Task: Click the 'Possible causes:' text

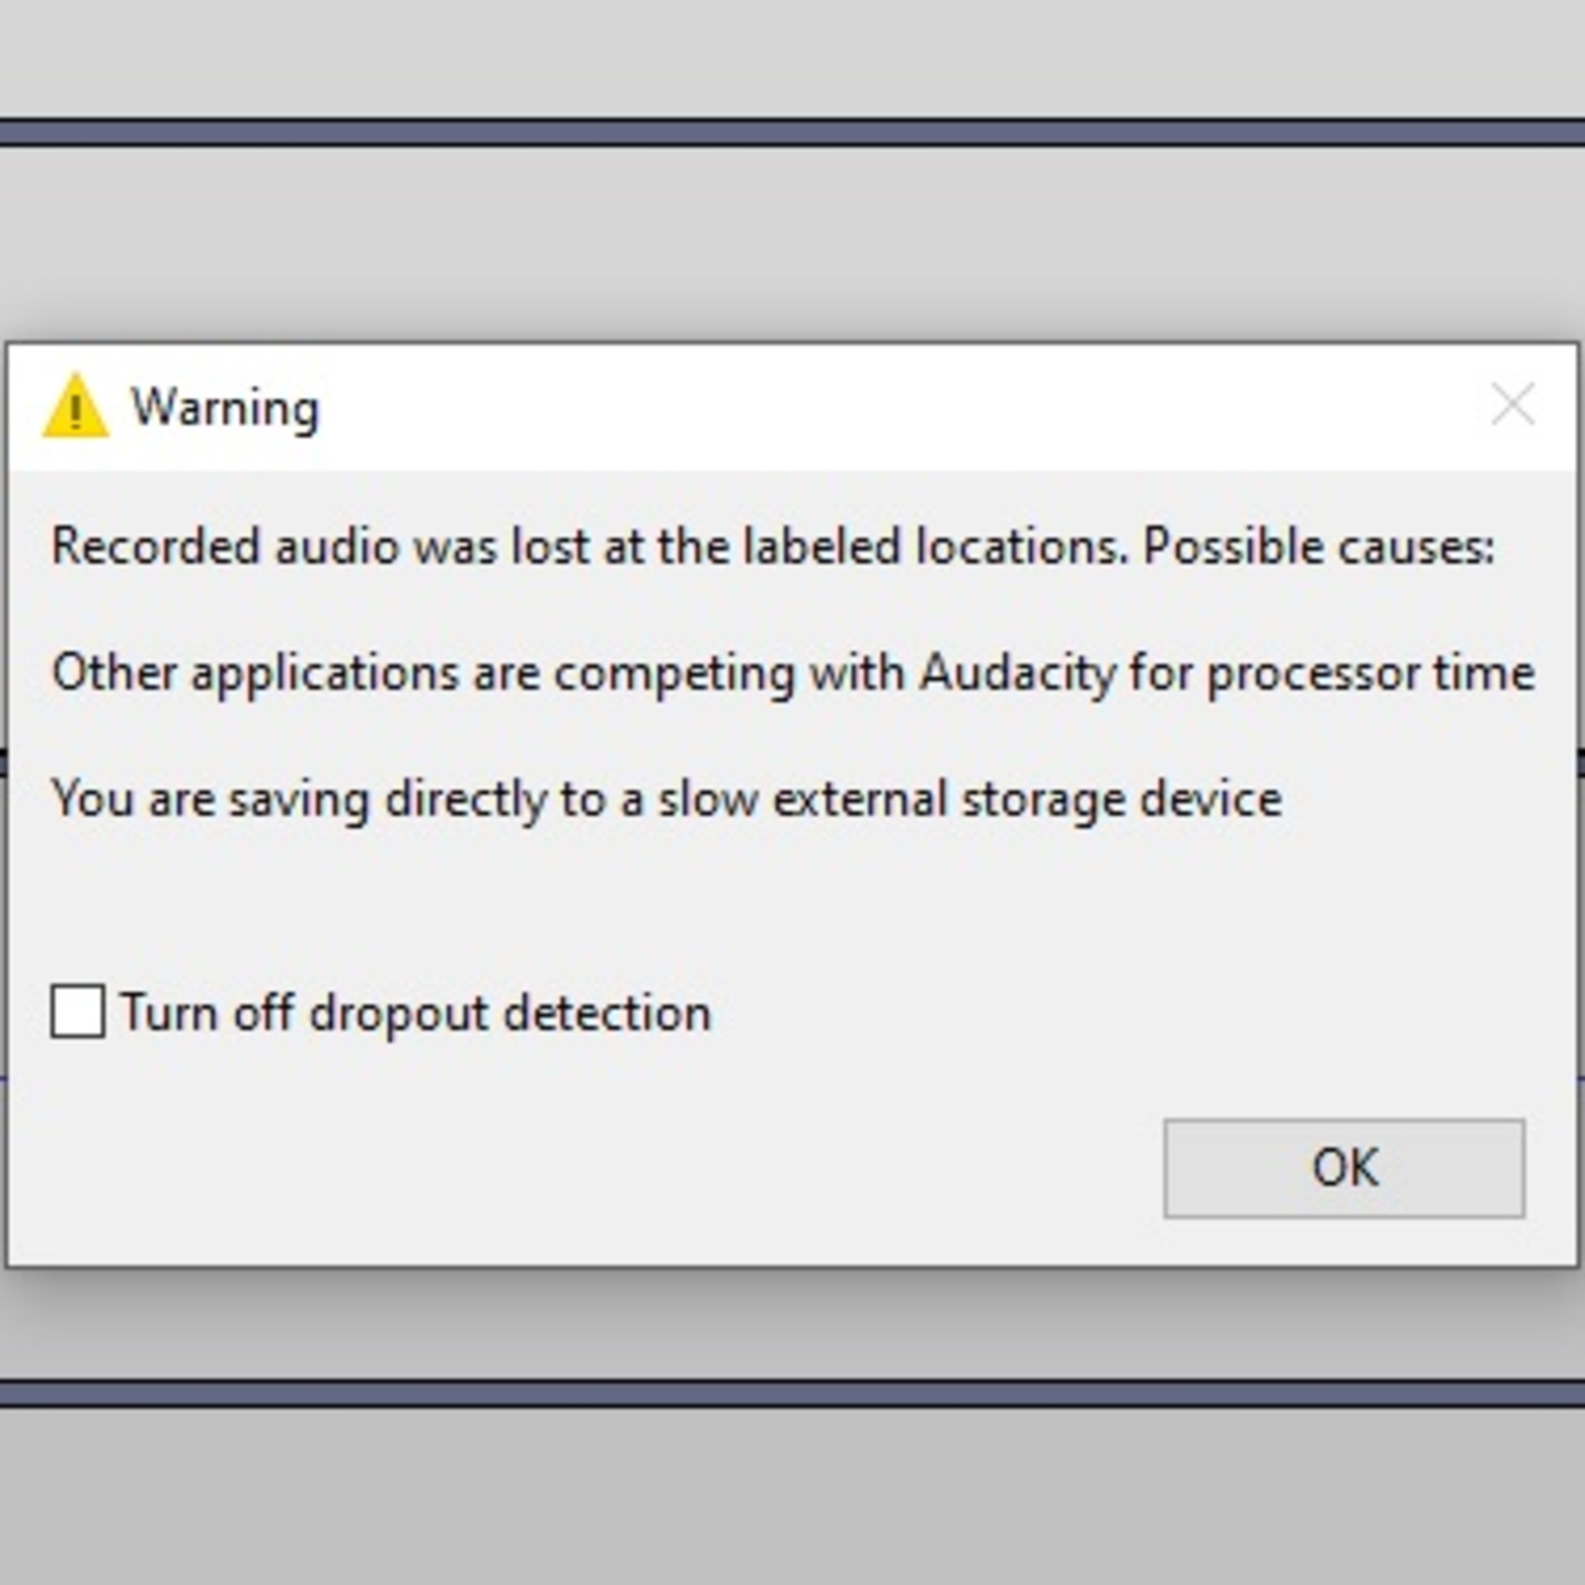Action: click(1318, 546)
